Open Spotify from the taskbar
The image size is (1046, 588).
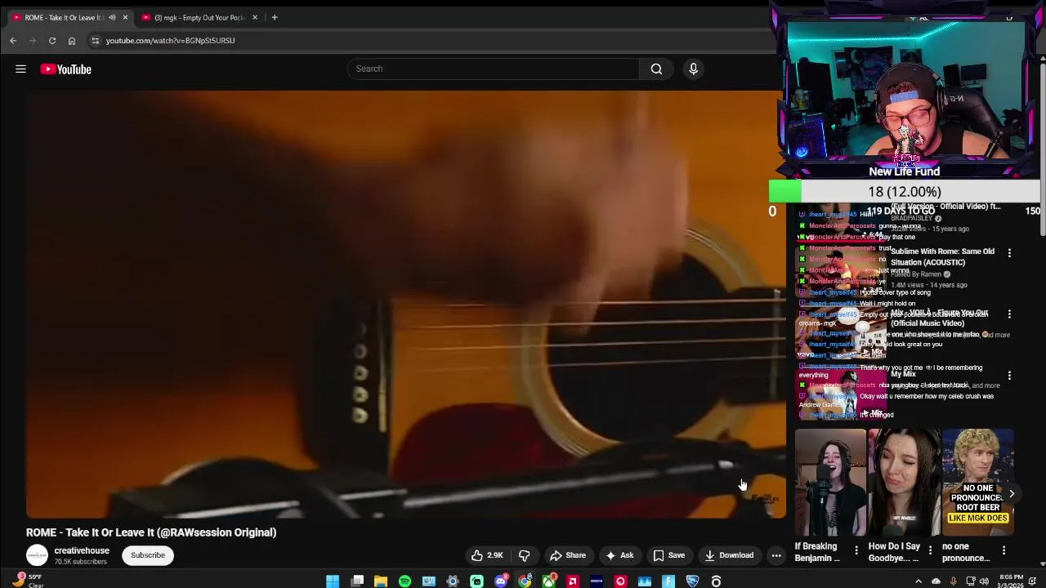[x=405, y=581]
